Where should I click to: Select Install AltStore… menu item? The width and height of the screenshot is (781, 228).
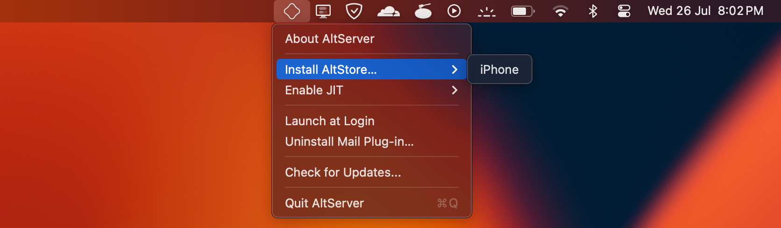tap(372, 69)
